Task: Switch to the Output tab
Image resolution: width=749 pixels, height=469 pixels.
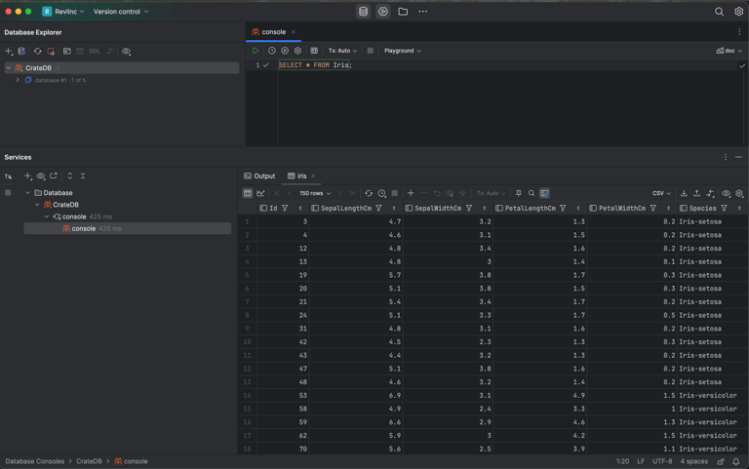Action: point(259,176)
